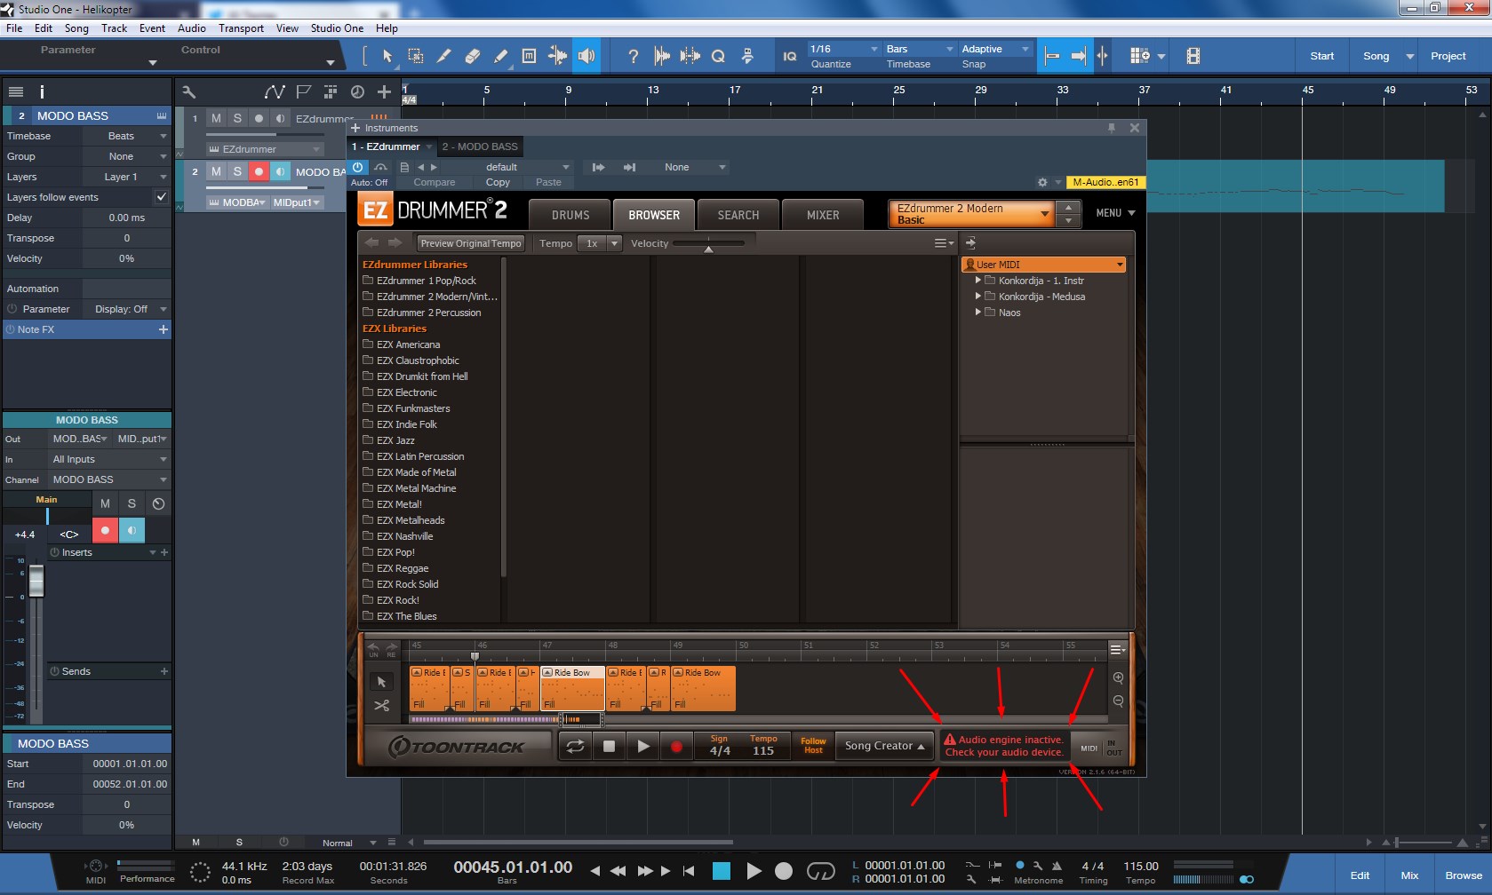Toggle monitor on MODO BASS track

point(280,171)
